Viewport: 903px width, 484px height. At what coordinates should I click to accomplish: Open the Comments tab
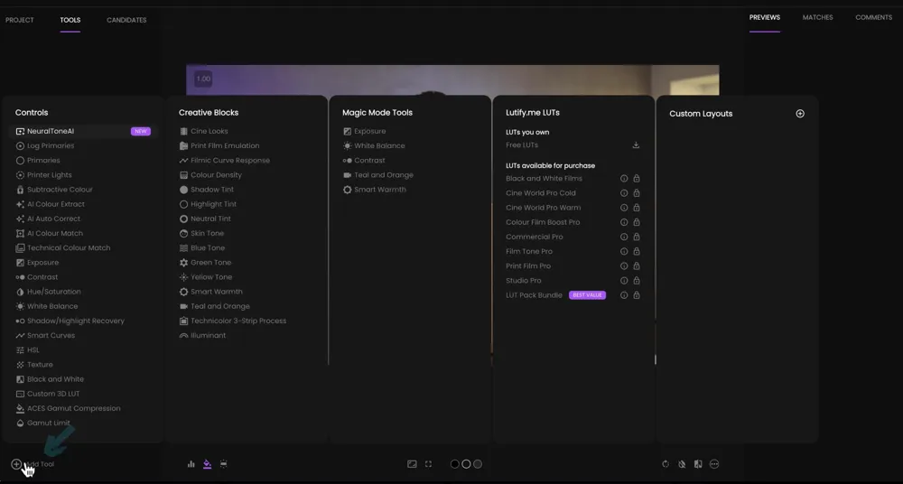873,17
